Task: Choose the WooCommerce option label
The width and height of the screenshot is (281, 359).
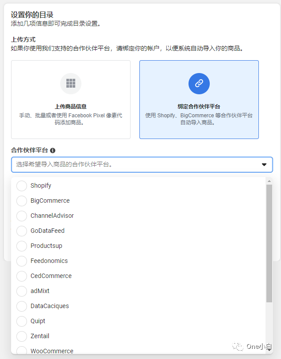Action: click(x=52, y=351)
